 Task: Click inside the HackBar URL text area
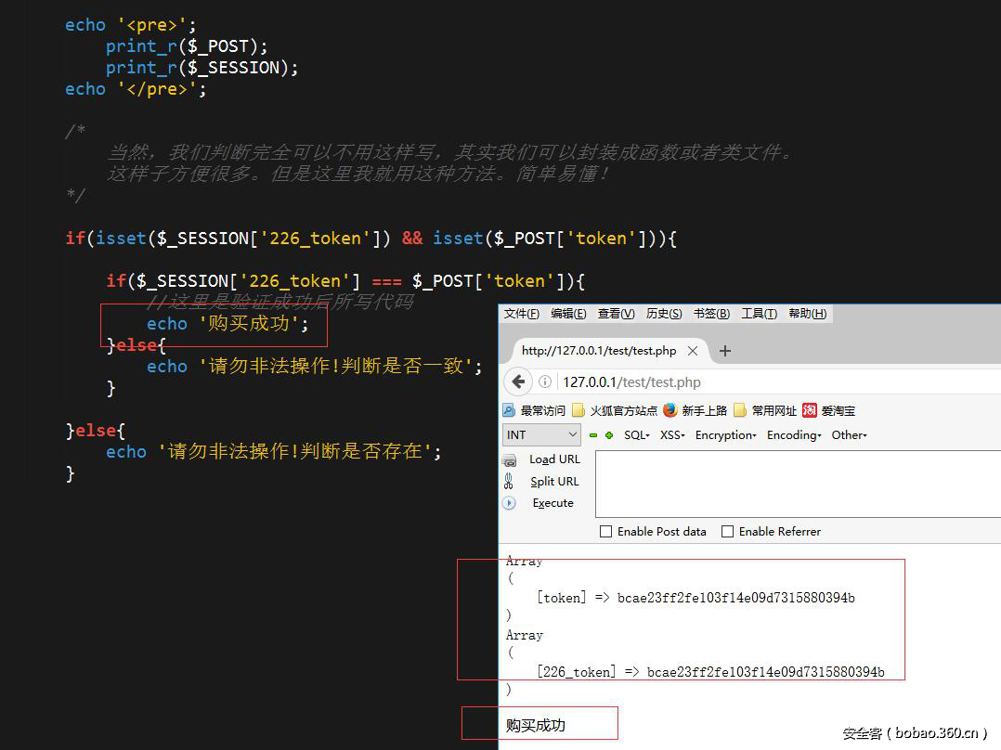797,484
